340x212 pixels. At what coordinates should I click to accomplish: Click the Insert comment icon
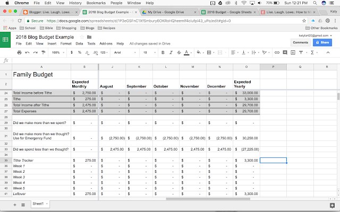click(285, 52)
